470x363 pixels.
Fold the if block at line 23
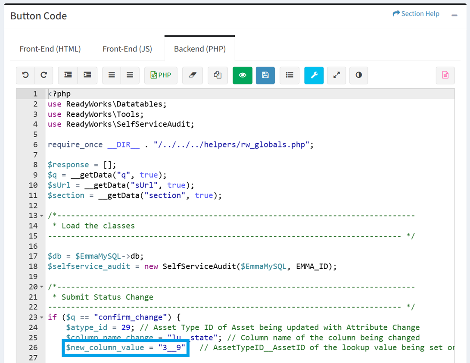point(42,317)
